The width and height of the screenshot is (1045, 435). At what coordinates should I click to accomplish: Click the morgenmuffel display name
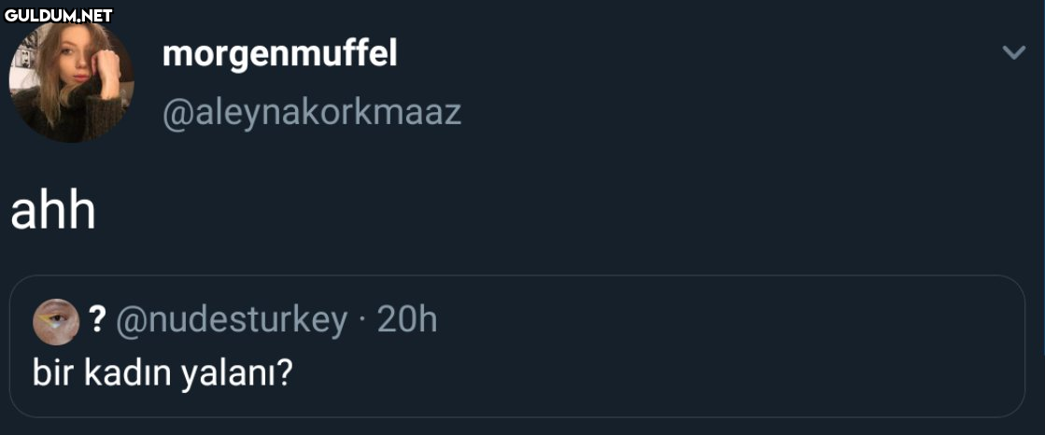point(280,56)
